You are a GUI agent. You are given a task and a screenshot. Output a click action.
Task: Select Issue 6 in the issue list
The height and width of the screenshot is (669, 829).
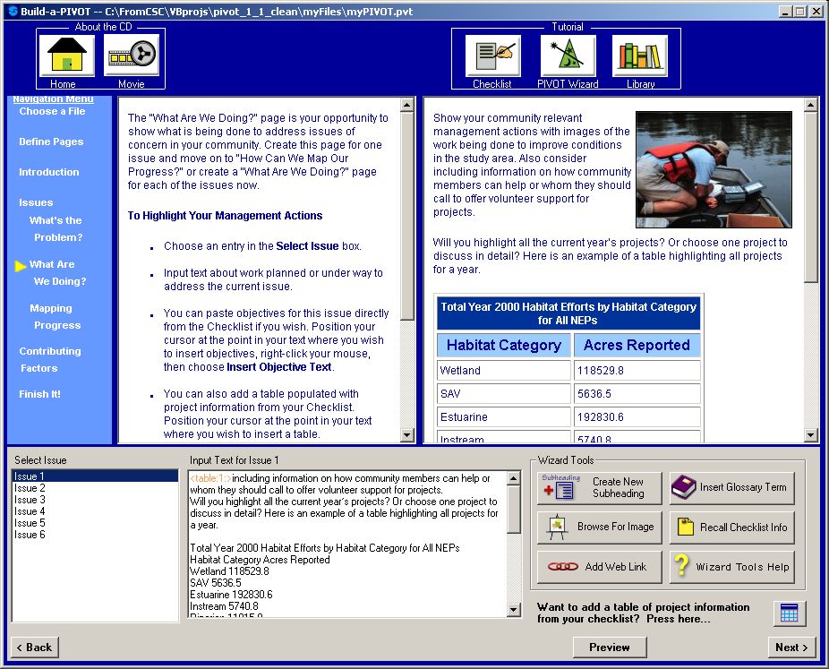[95, 535]
